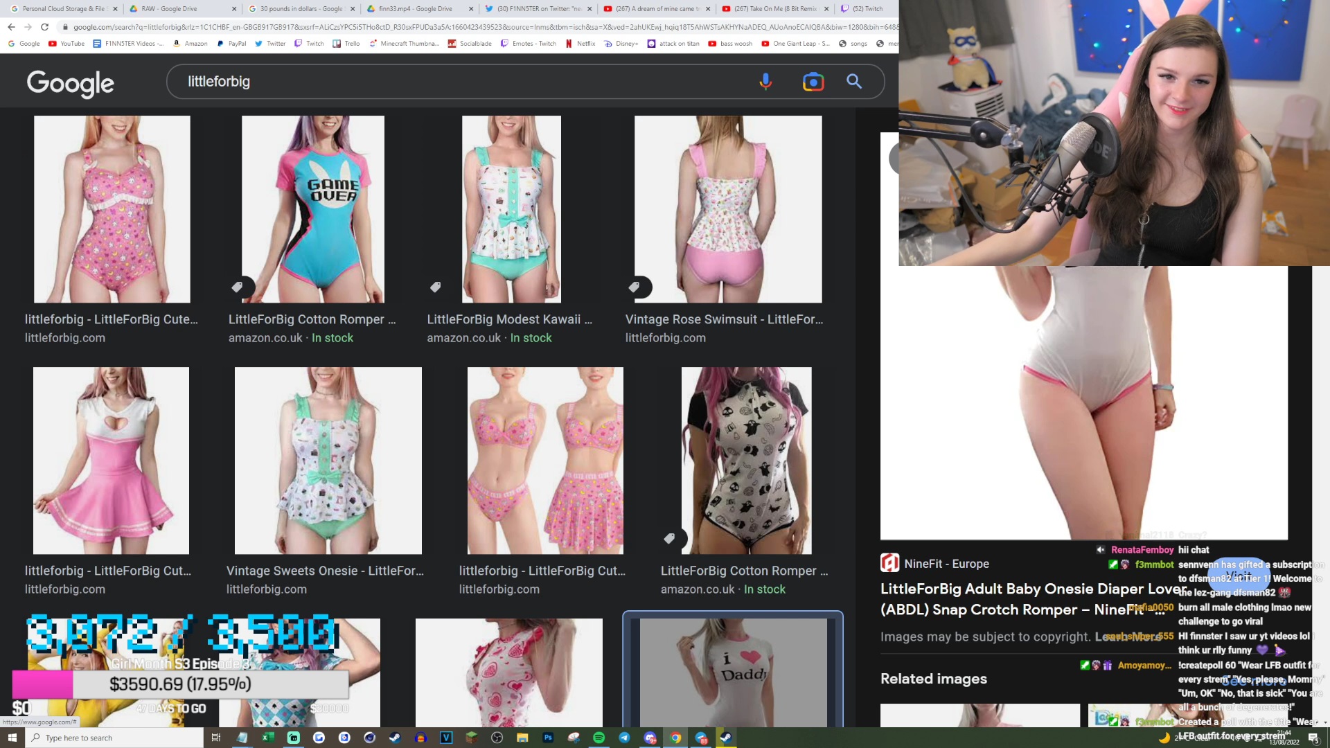Open the Amazon bookmark
Viewport: 1330px width, 748px height.
[x=190, y=44]
